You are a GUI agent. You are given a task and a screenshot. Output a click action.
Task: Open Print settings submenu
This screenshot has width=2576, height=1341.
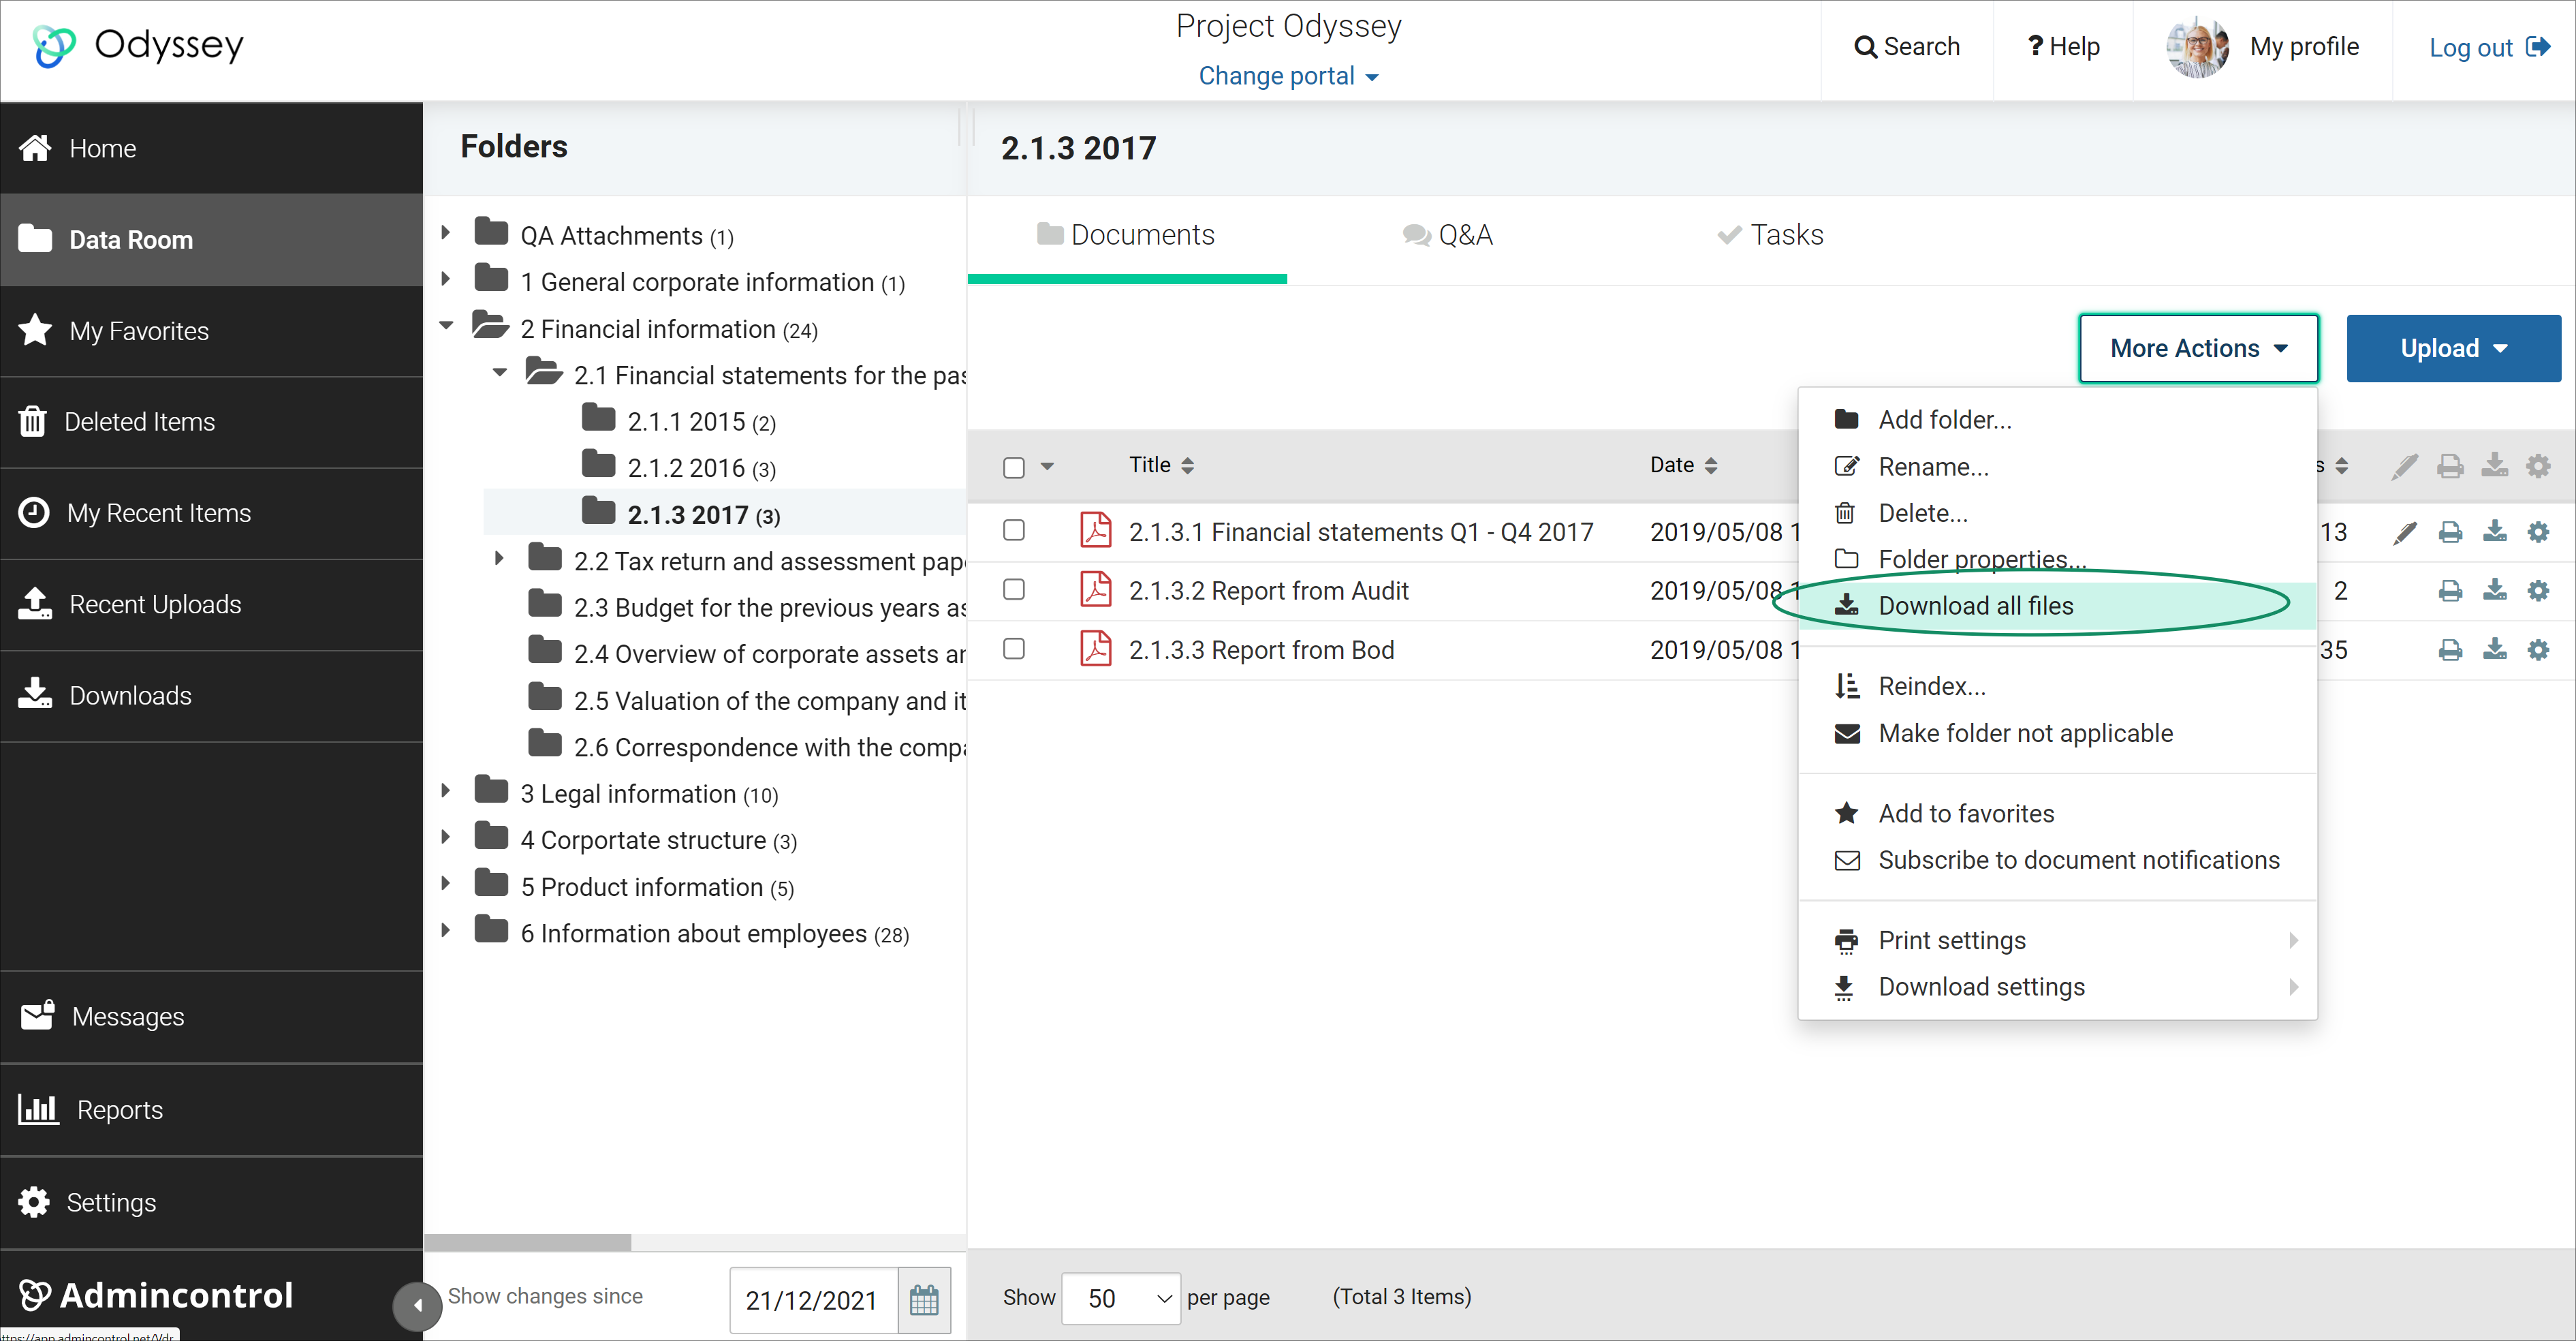pyautogui.click(x=2057, y=940)
